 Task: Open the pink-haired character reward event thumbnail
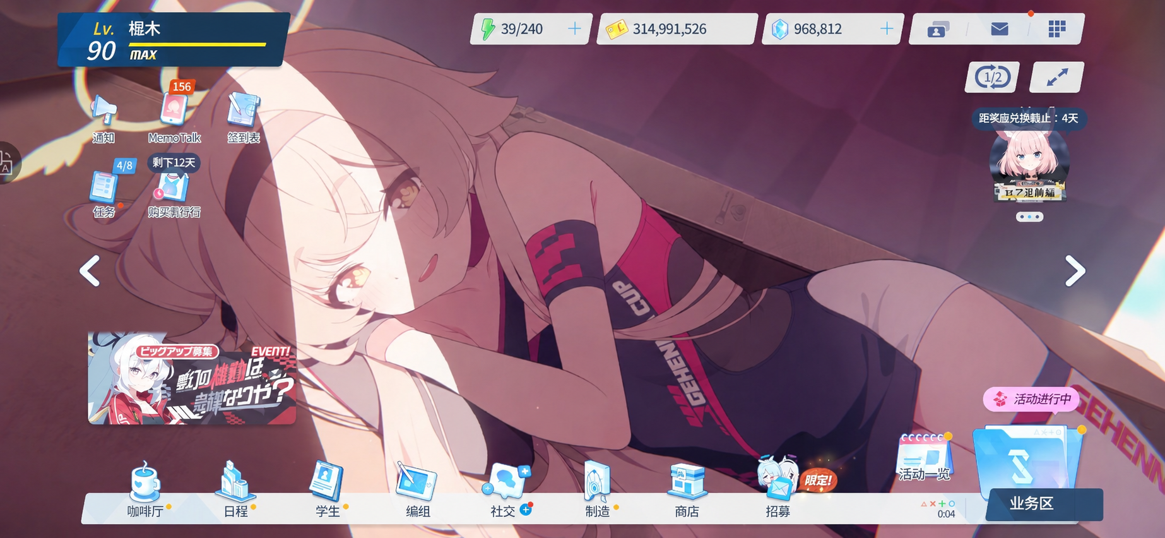point(1029,165)
